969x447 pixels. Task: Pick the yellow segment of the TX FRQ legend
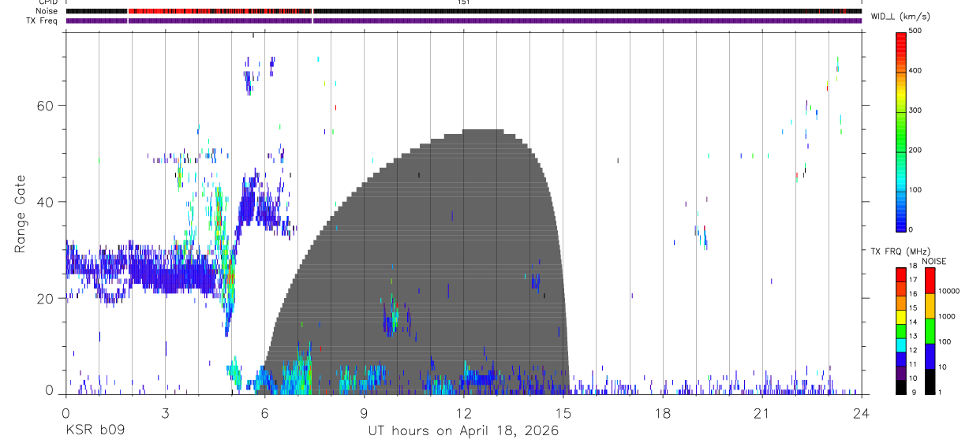click(x=902, y=318)
